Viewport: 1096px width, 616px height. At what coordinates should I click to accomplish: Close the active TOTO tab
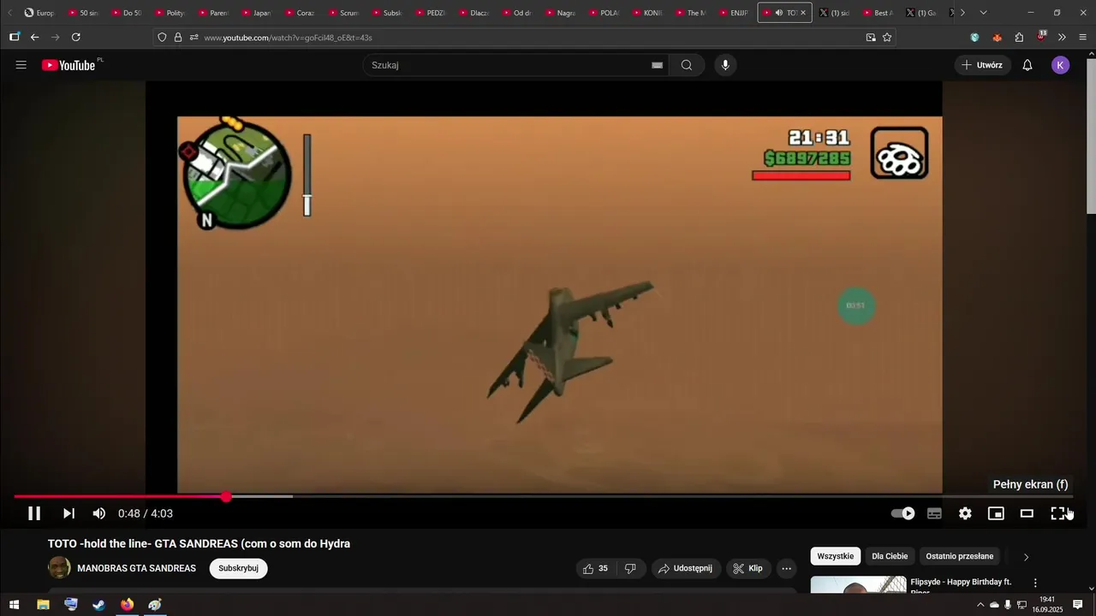[x=802, y=13]
